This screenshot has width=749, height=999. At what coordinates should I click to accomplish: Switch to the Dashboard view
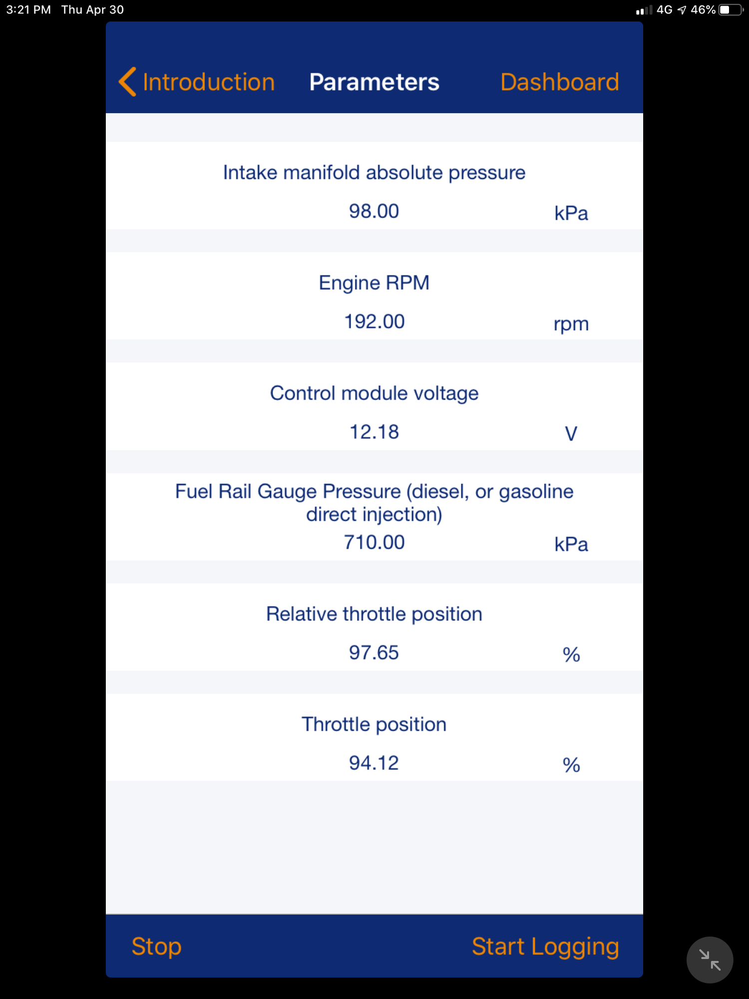pyautogui.click(x=559, y=81)
